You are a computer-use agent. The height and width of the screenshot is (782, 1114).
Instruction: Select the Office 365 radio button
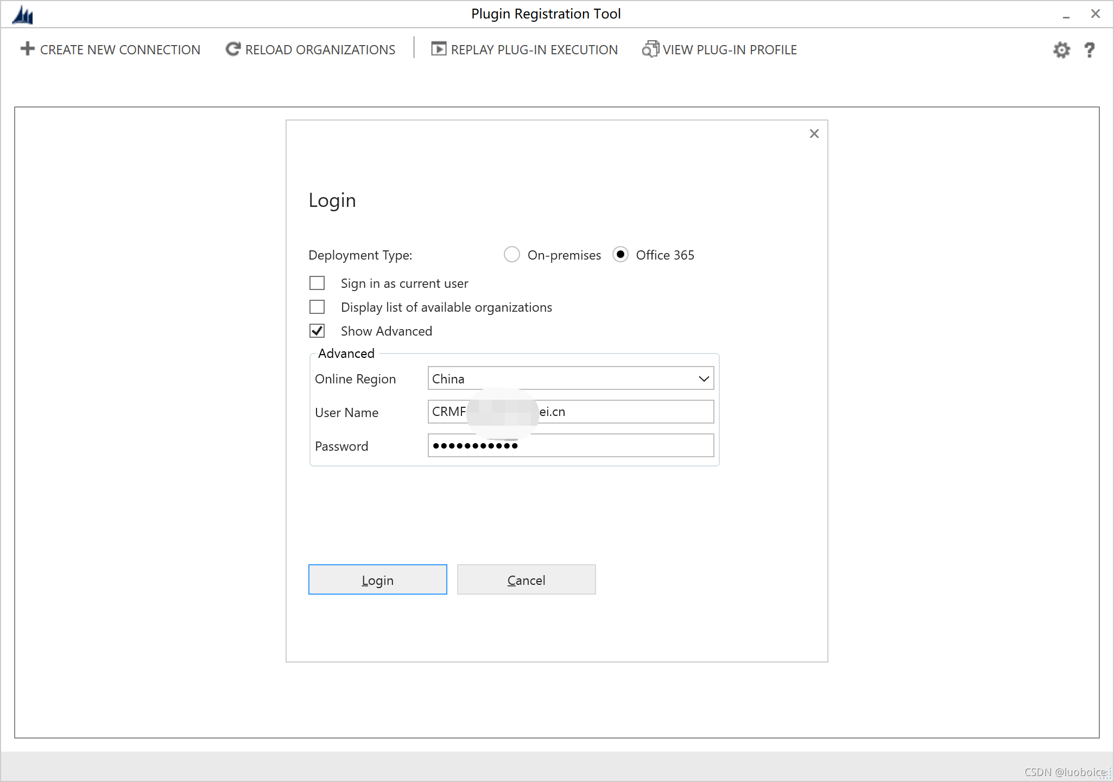tap(620, 255)
